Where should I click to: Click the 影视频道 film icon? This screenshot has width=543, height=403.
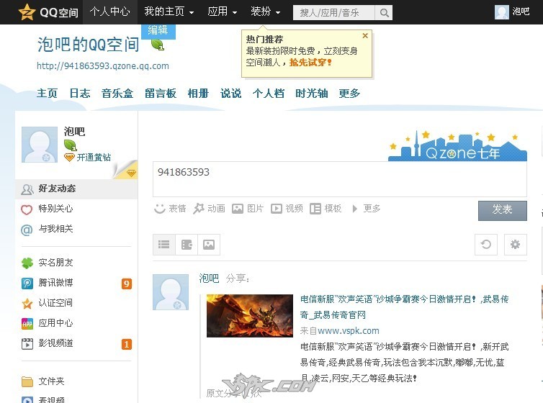(27, 344)
